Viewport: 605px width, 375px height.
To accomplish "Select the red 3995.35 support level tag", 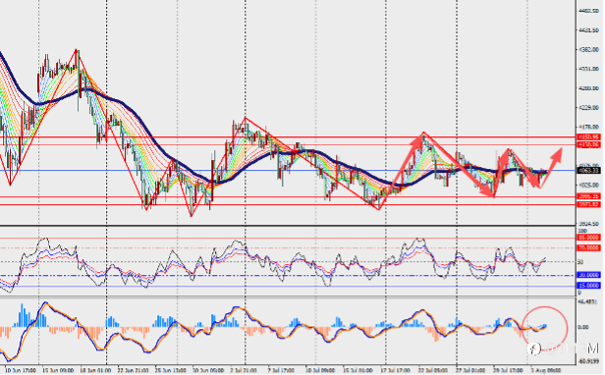I will point(588,196).
